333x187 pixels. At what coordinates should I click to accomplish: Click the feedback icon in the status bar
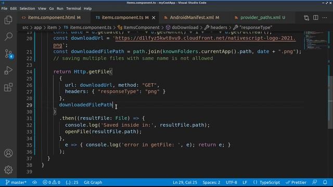pos(314,182)
